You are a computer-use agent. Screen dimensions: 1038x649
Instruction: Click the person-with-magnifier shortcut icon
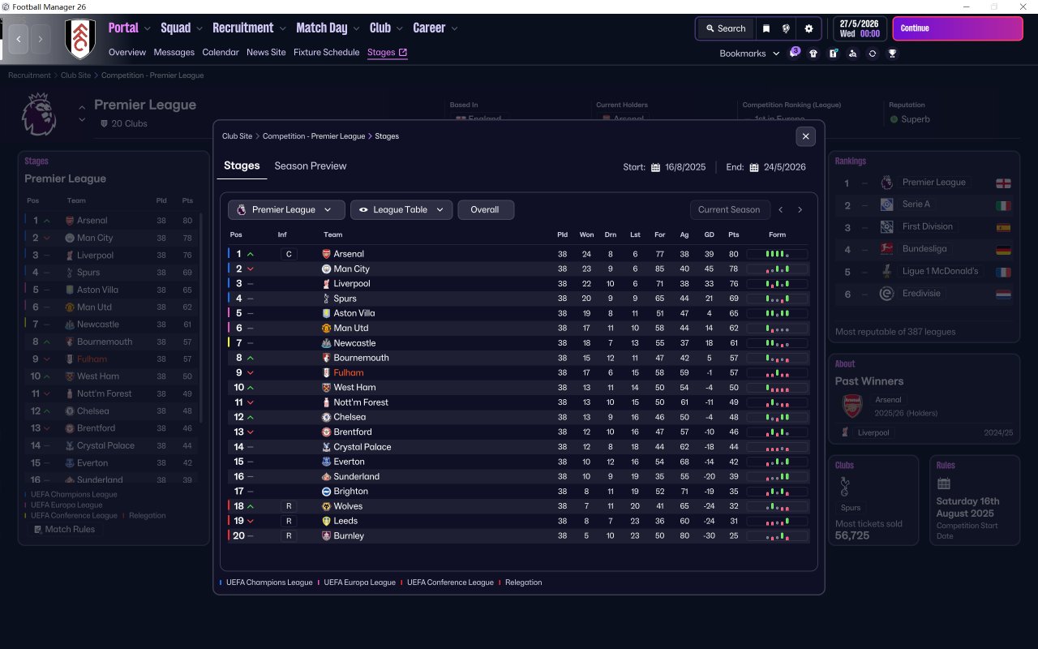click(852, 54)
